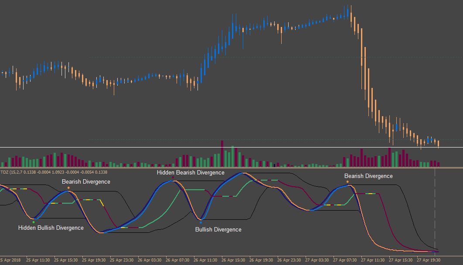Click the '25 Apr 19:30' time axis label
Screen dimensions: 463x265
click(x=94, y=260)
